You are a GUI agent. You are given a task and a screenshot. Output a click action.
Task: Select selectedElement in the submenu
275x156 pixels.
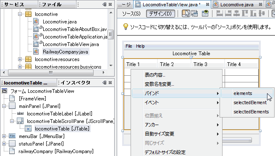[247, 102]
